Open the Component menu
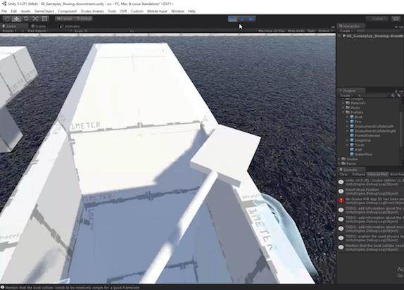This screenshot has height=290, width=404. (x=67, y=11)
